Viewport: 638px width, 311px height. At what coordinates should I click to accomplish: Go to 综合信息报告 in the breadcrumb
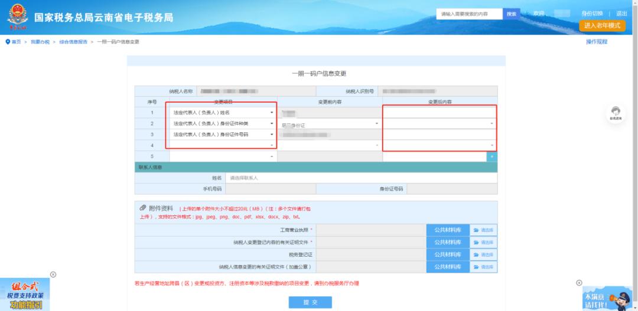[x=73, y=42]
